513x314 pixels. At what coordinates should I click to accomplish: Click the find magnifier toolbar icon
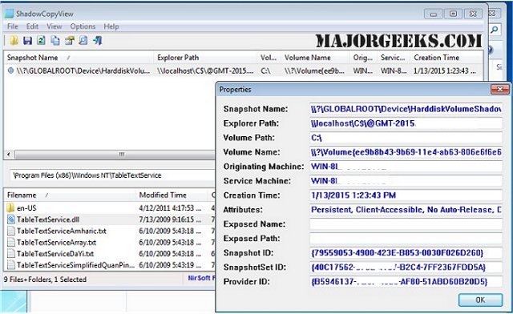[x=83, y=41]
